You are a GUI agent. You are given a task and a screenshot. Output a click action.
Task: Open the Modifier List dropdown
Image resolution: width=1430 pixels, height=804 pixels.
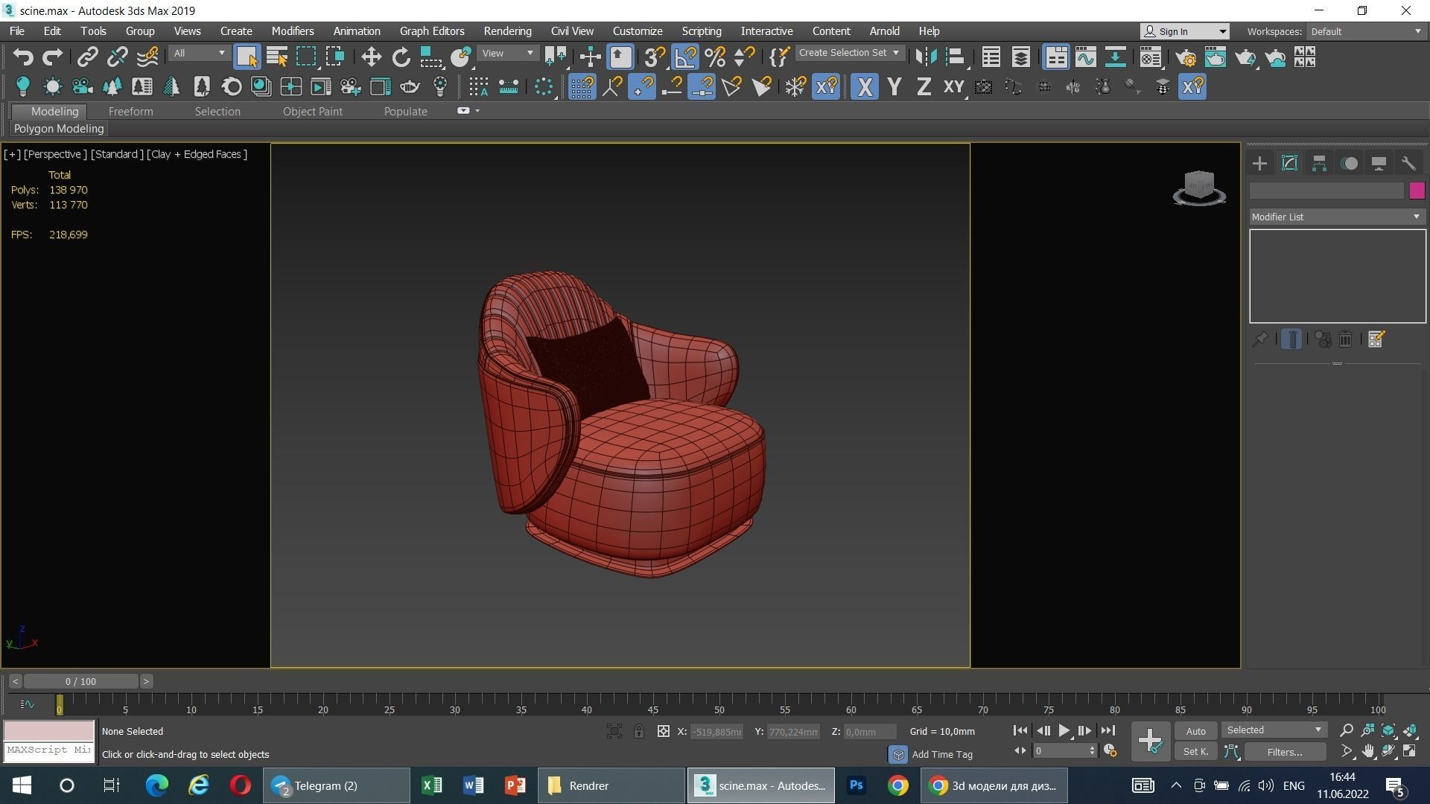coord(1337,217)
